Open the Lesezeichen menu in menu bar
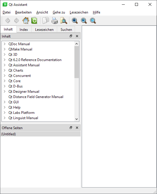This screenshot has height=194, width=157. point(79,12)
